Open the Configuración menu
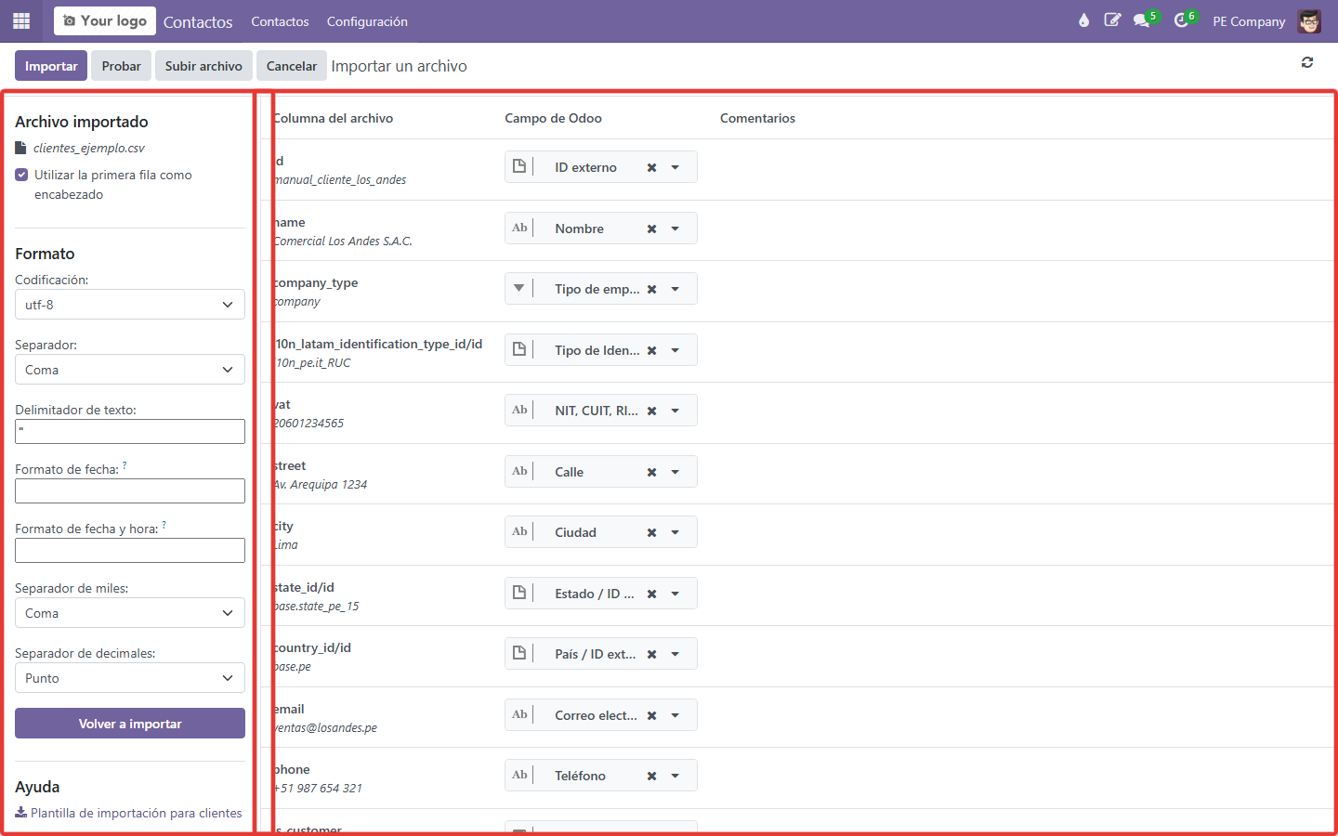Viewport: 1338px width, 836px height. tap(367, 21)
